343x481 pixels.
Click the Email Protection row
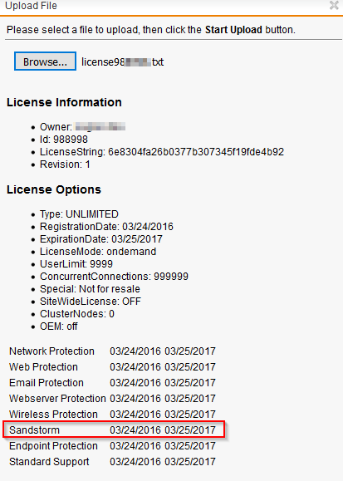point(112,383)
